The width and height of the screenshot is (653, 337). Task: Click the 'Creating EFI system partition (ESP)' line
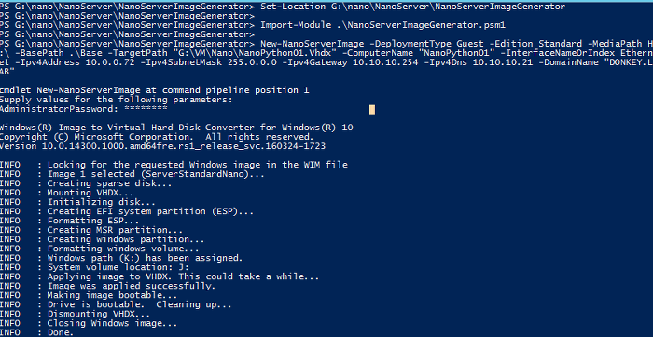[127, 211]
